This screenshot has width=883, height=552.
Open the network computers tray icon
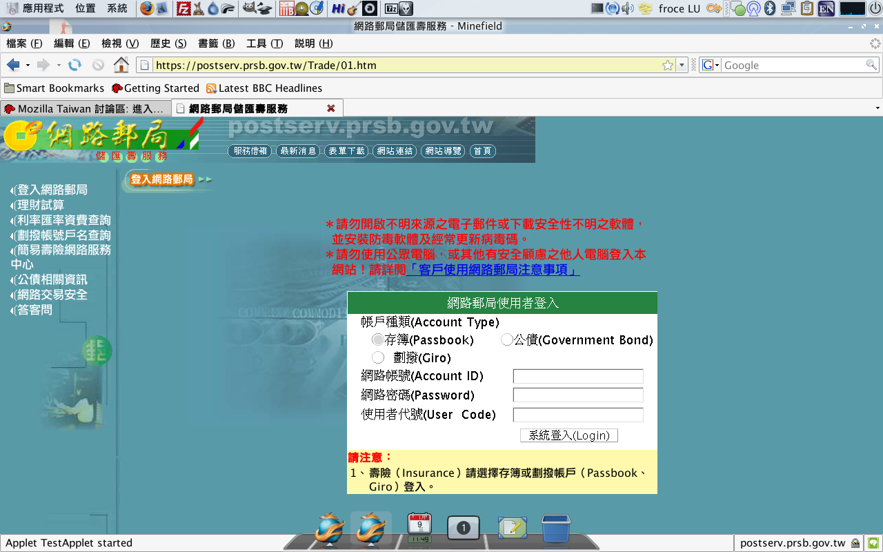788,8
